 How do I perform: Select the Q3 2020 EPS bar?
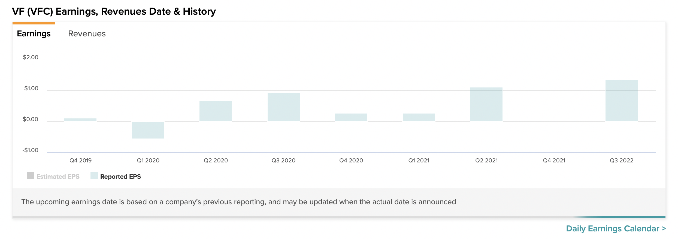tap(284, 107)
